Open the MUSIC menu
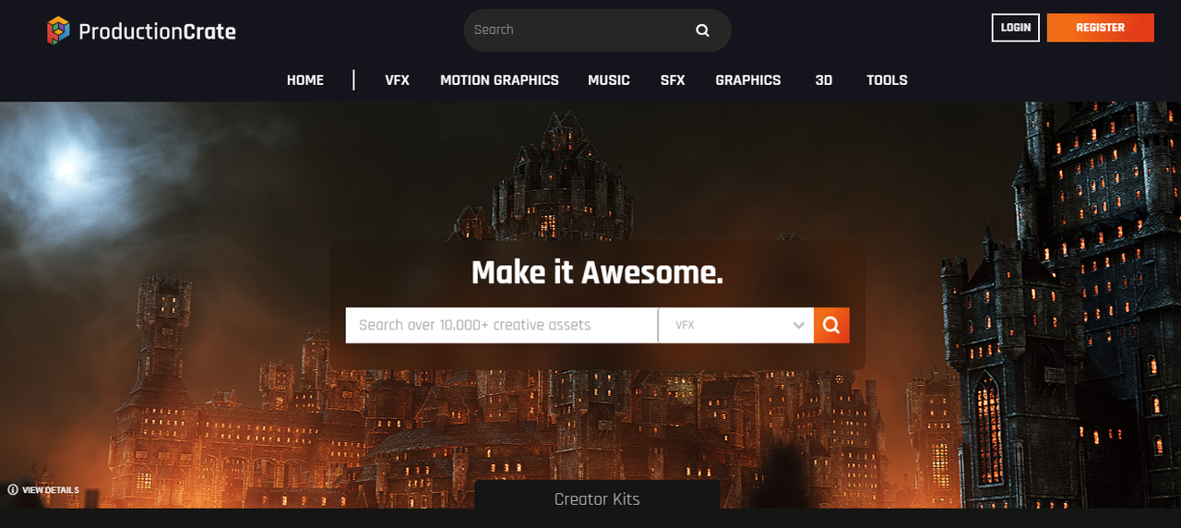 (609, 80)
